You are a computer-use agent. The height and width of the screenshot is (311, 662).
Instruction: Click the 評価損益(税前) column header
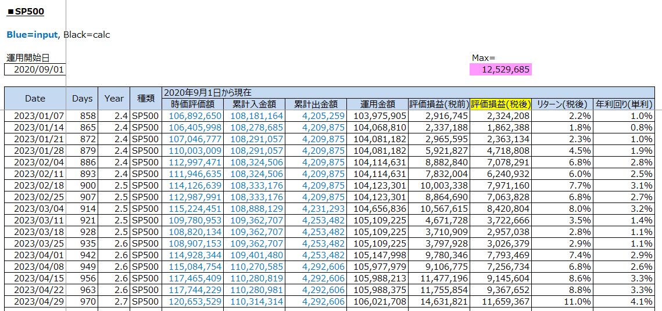[x=439, y=104]
